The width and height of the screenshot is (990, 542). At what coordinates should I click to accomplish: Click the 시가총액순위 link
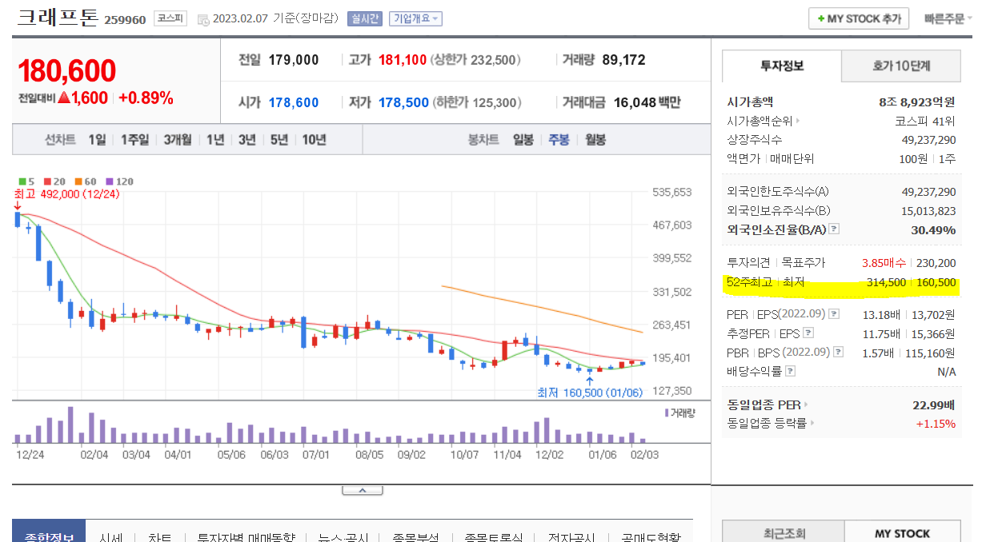tap(760, 122)
